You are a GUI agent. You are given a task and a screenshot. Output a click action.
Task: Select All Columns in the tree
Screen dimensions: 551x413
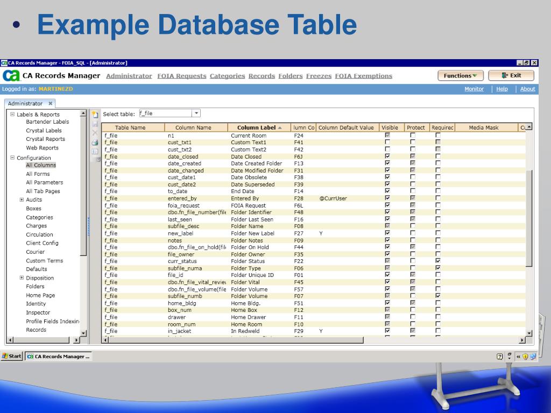(x=41, y=165)
